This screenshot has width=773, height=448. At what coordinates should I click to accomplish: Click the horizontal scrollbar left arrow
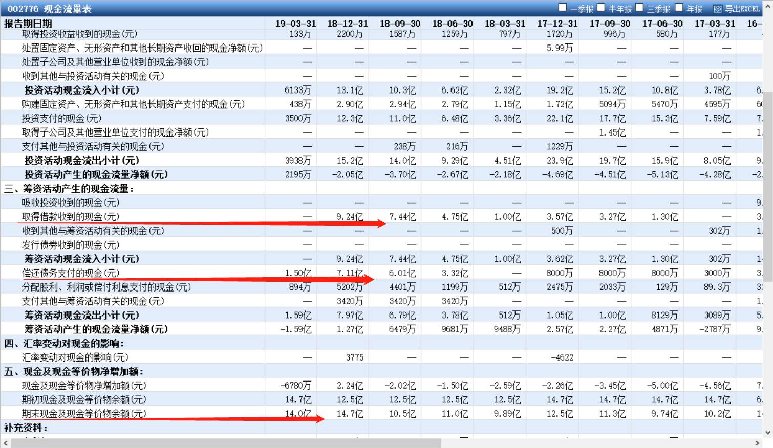point(5,442)
